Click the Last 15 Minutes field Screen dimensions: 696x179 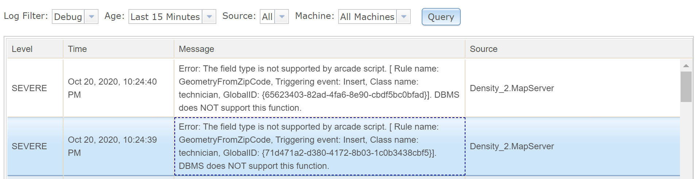coord(165,17)
